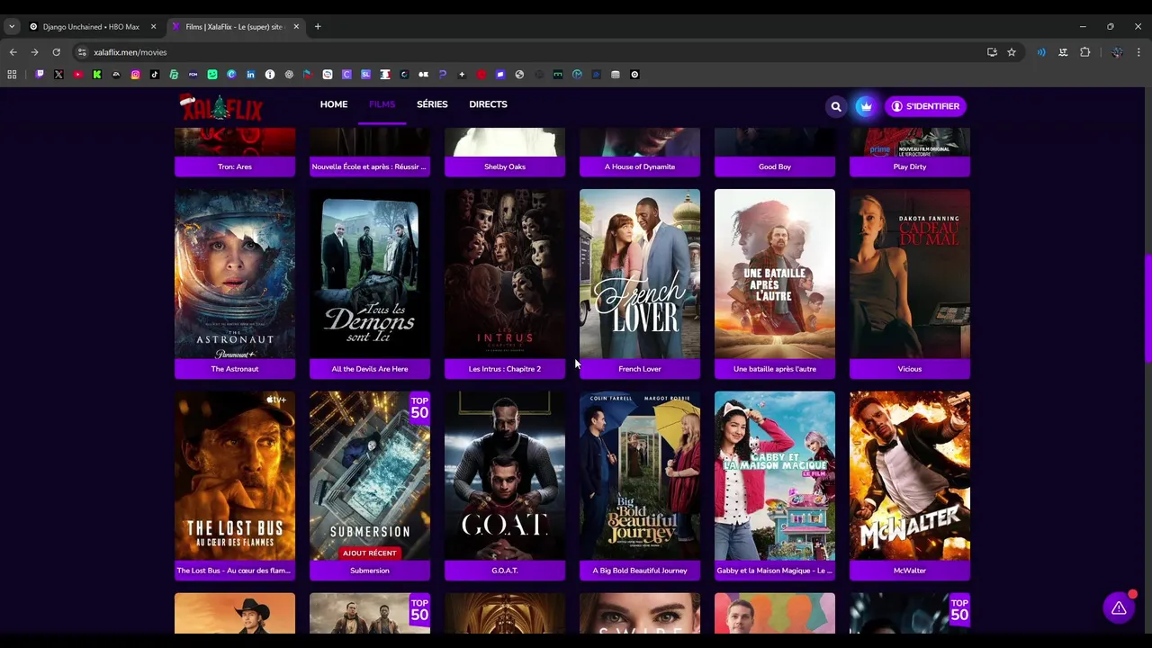Open FILMS navigation item
The height and width of the screenshot is (648, 1152).
[x=382, y=104]
